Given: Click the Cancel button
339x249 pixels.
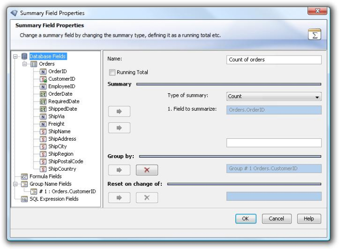Looking at the screenshot, I should [x=277, y=219].
